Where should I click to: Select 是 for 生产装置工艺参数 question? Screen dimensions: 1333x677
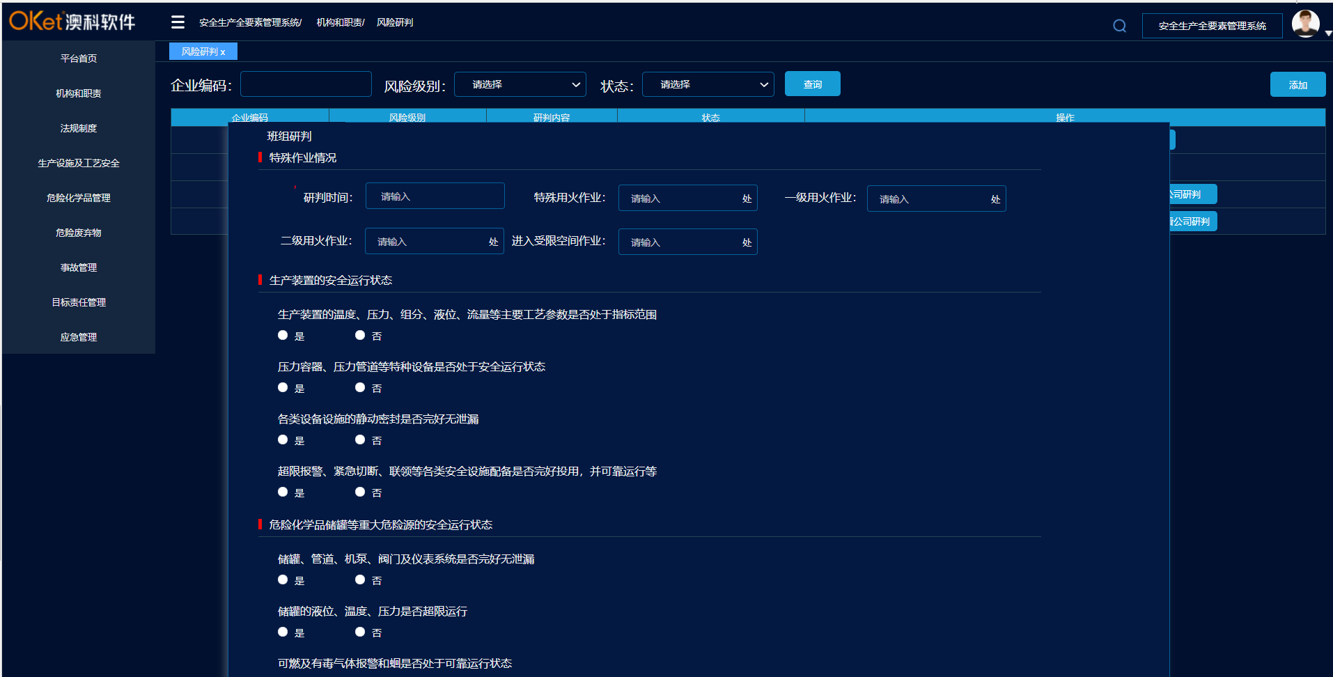tap(283, 335)
